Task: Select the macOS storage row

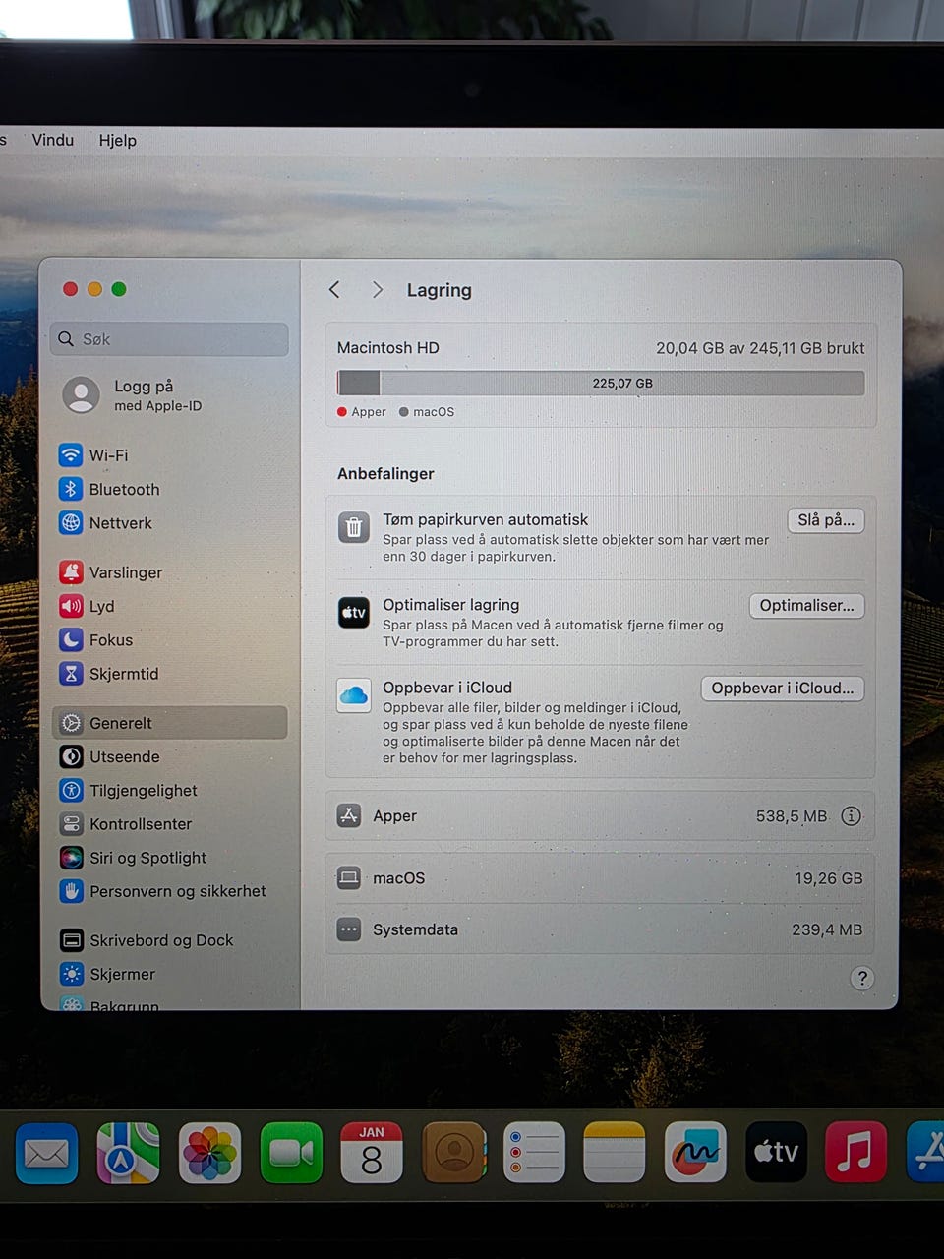Action: [600, 878]
